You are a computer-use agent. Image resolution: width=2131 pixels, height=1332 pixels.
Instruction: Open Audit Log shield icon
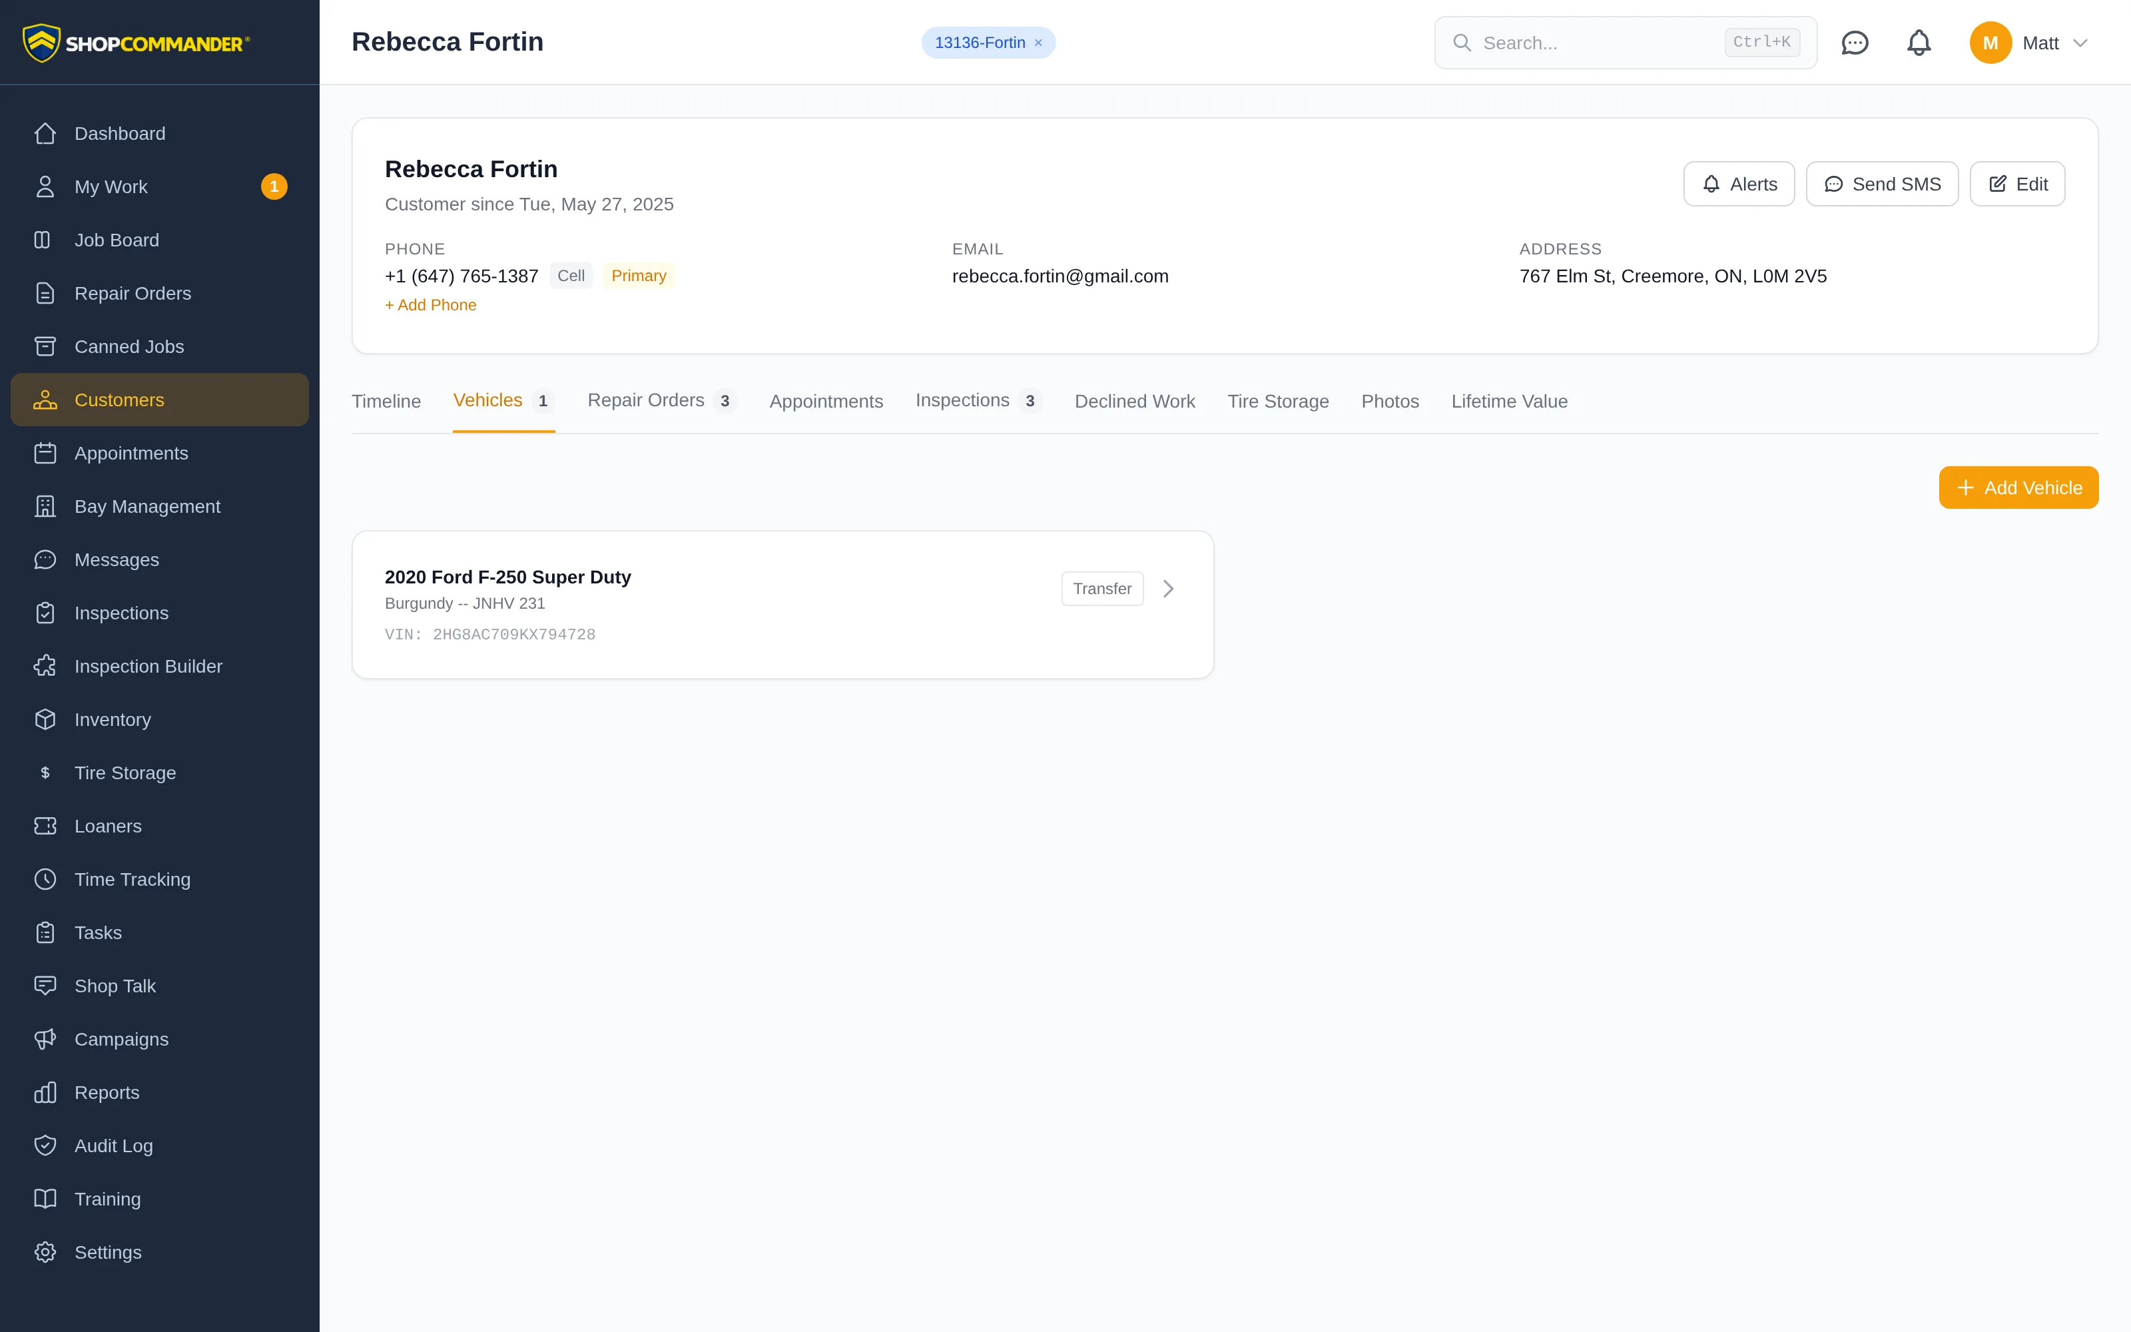click(45, 1146)
